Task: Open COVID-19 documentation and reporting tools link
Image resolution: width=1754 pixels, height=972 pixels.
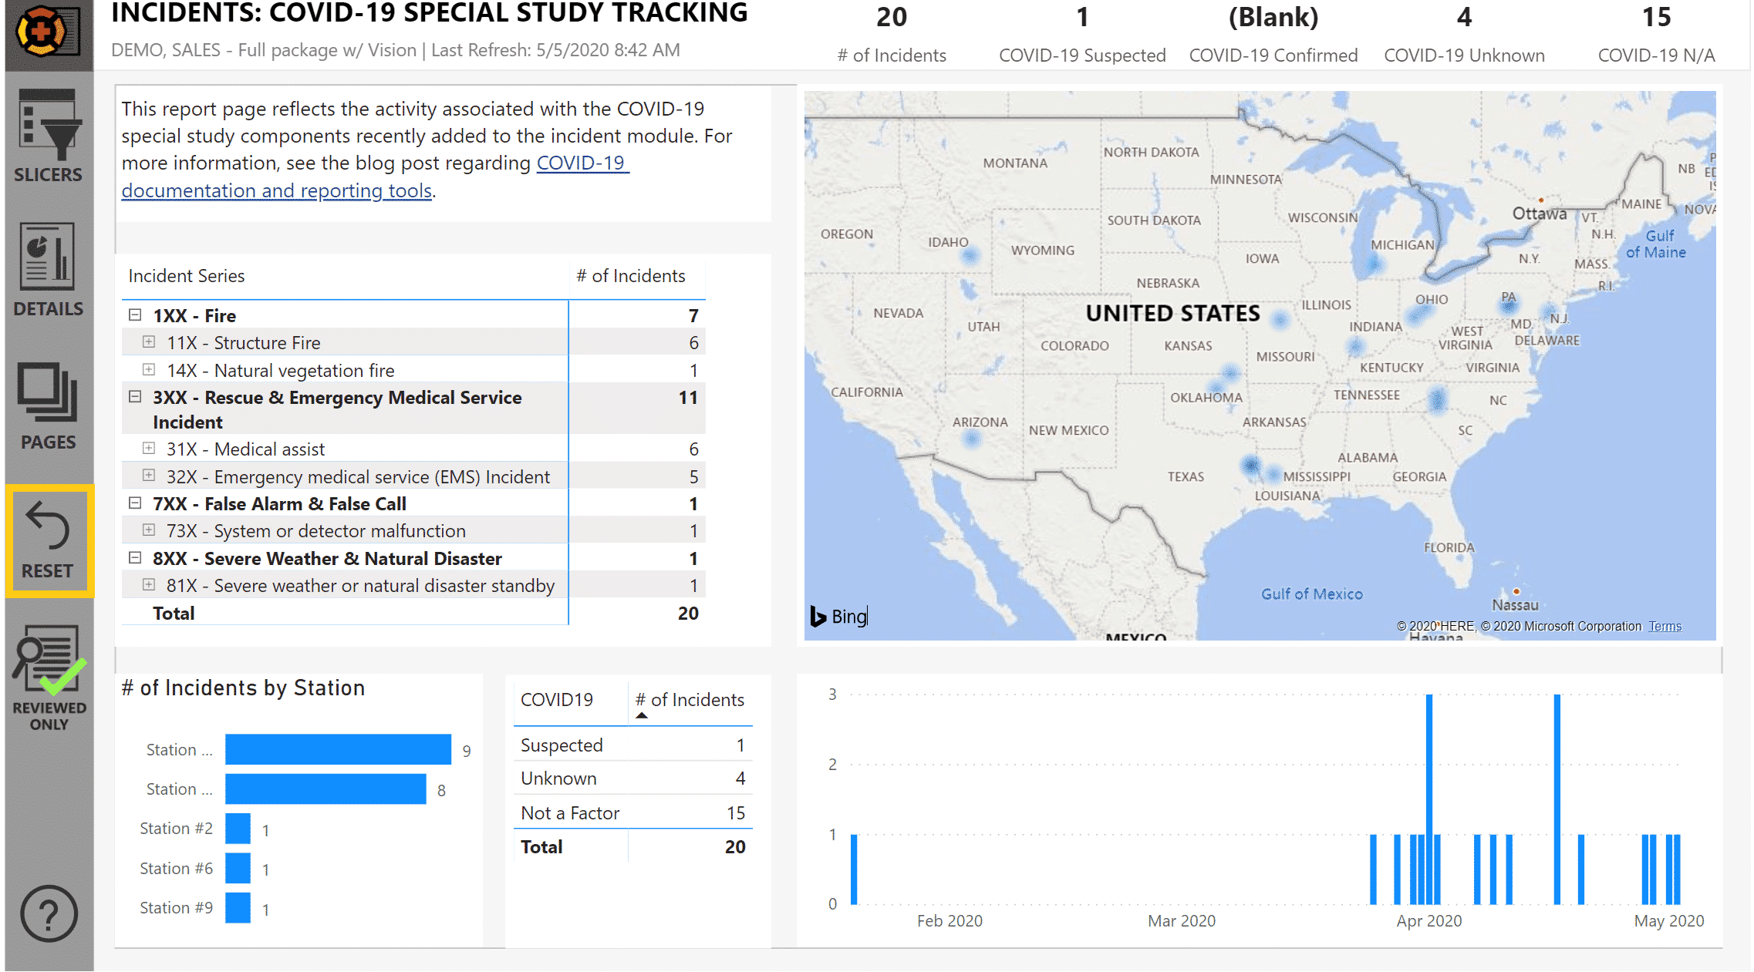Action: [x=276, y=190]
